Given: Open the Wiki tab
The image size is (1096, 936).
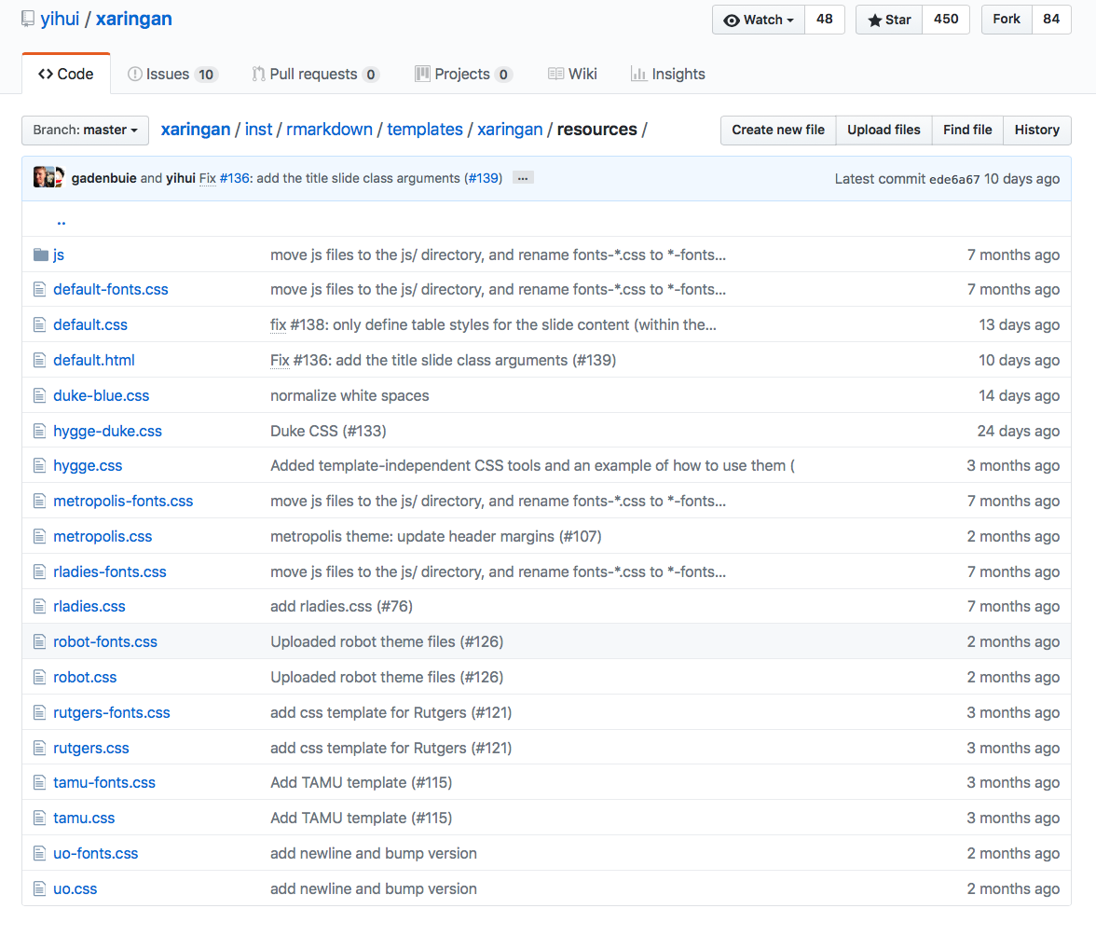Looking at the screenshot, I should [x=572, y=74].
